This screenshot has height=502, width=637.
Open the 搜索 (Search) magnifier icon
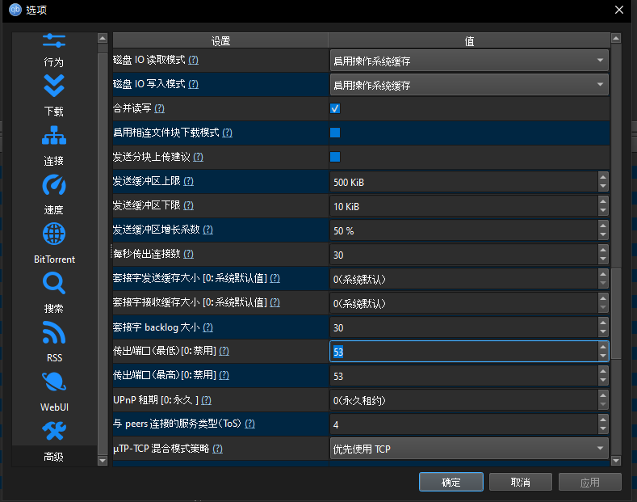click(53, 284)
